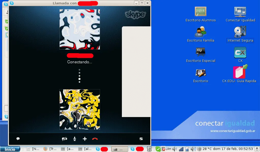The height and width of the screenshot is (152, 260).
Task: Open the signal strength bars tray icon
Action: click(x=181, y=149)
